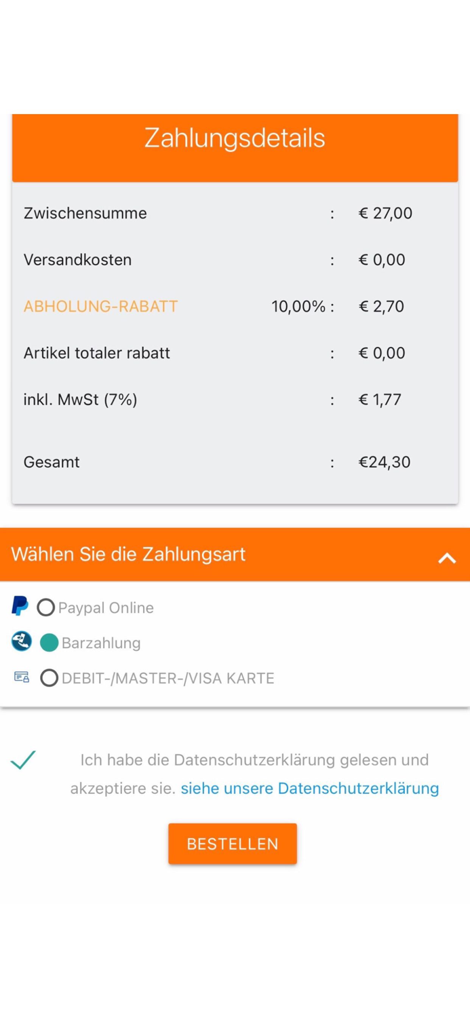Click the Versandkosten label

click(x=77, y=260)
